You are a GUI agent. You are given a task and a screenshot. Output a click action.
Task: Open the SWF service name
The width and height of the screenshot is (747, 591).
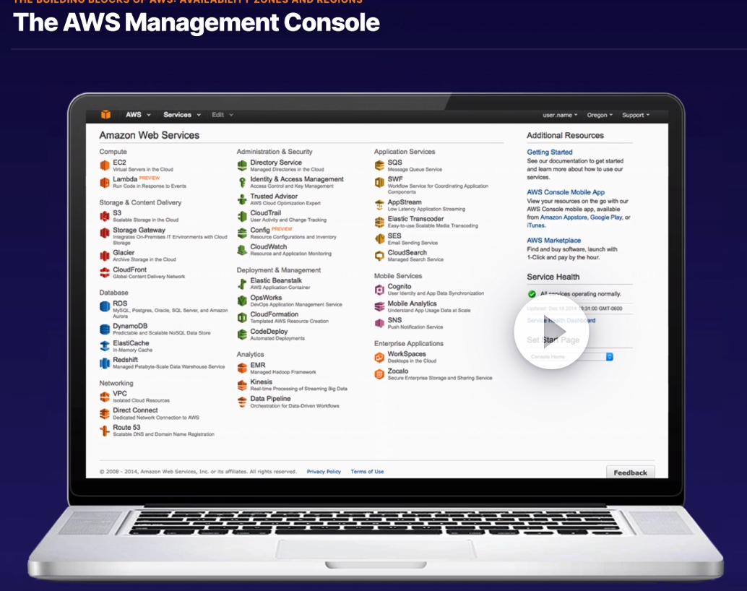[395, 179]
